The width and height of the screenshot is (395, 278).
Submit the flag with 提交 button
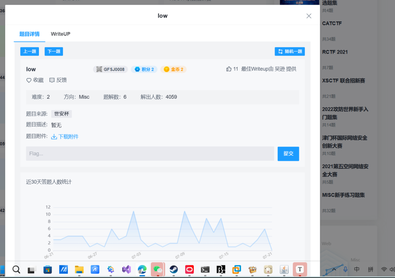point(288,153)
